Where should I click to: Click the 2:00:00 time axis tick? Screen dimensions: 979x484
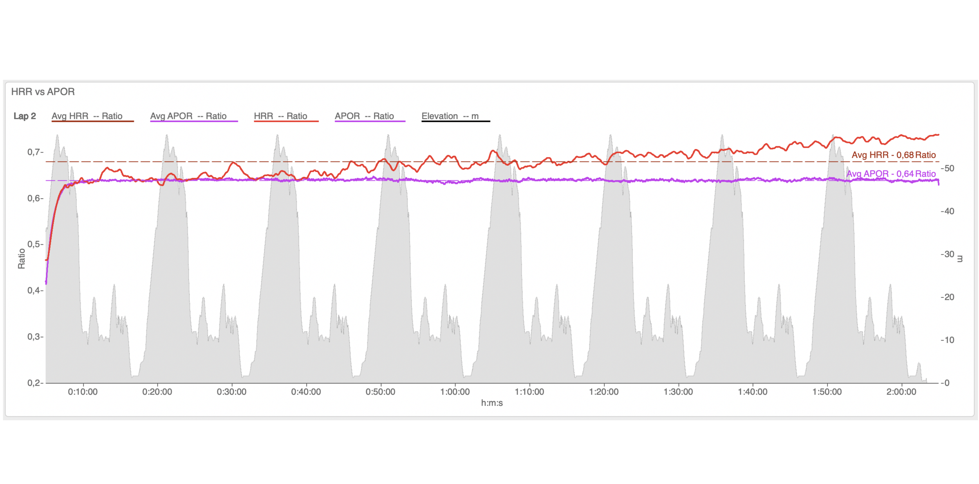[901, 392]
